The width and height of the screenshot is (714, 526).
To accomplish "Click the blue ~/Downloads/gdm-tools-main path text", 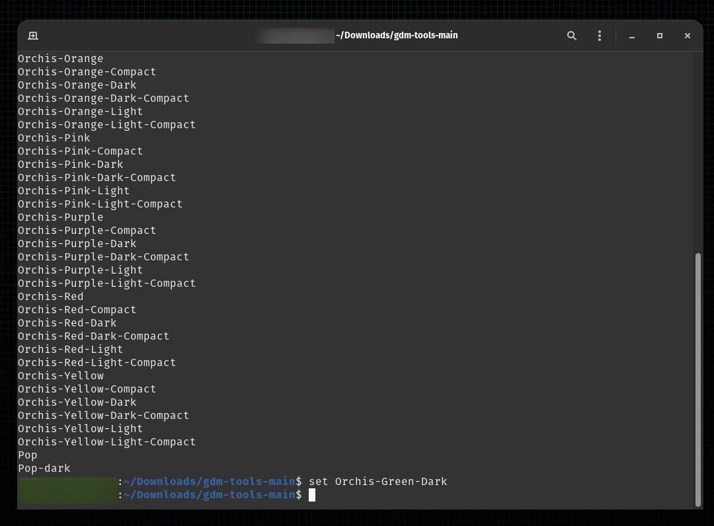I will pos(210,494).
